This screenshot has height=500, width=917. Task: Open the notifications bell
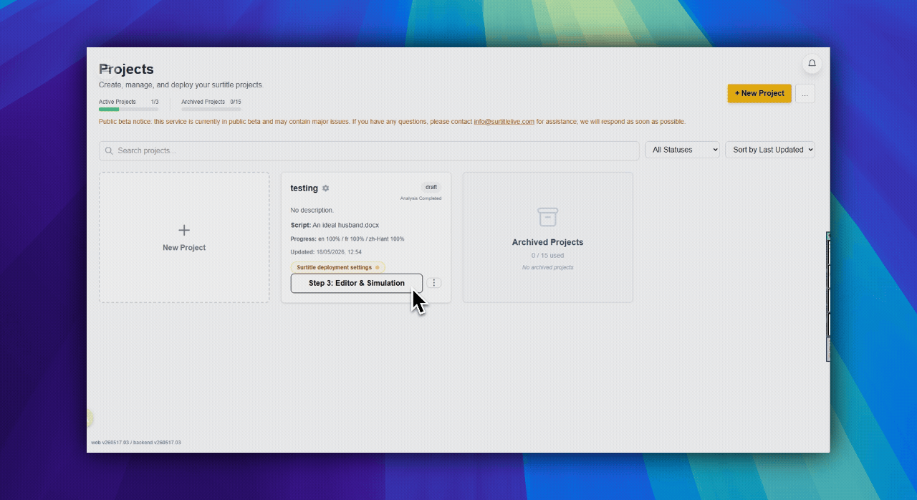pos(812,64)
